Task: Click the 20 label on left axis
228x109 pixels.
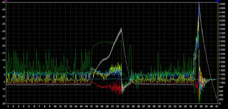Action: [x=4, y=103]
